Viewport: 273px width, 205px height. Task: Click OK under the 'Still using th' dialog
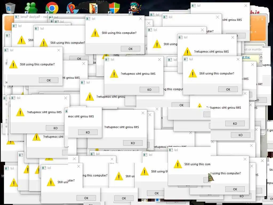click(x=156, y=193)
